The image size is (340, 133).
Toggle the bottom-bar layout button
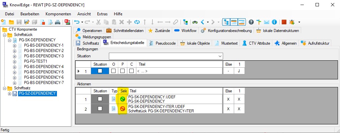[242, 22]
